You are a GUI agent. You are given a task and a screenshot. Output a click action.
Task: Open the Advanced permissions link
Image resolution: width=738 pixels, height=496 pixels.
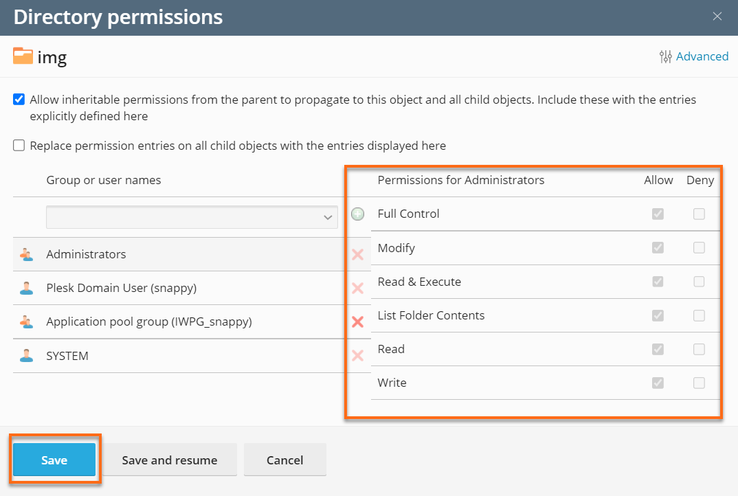click(702, 56)
